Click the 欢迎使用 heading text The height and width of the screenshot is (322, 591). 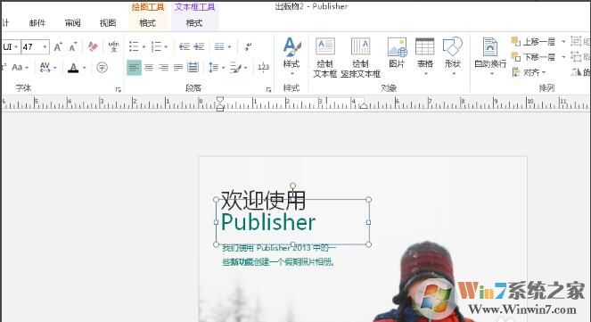tap(263, 200)
